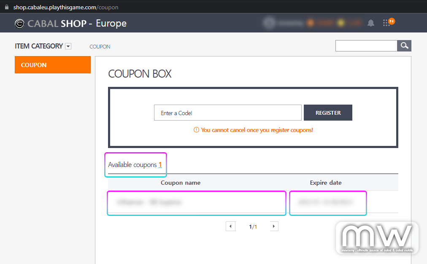
Task: Click the shop search text box
Action: (366, 46)
